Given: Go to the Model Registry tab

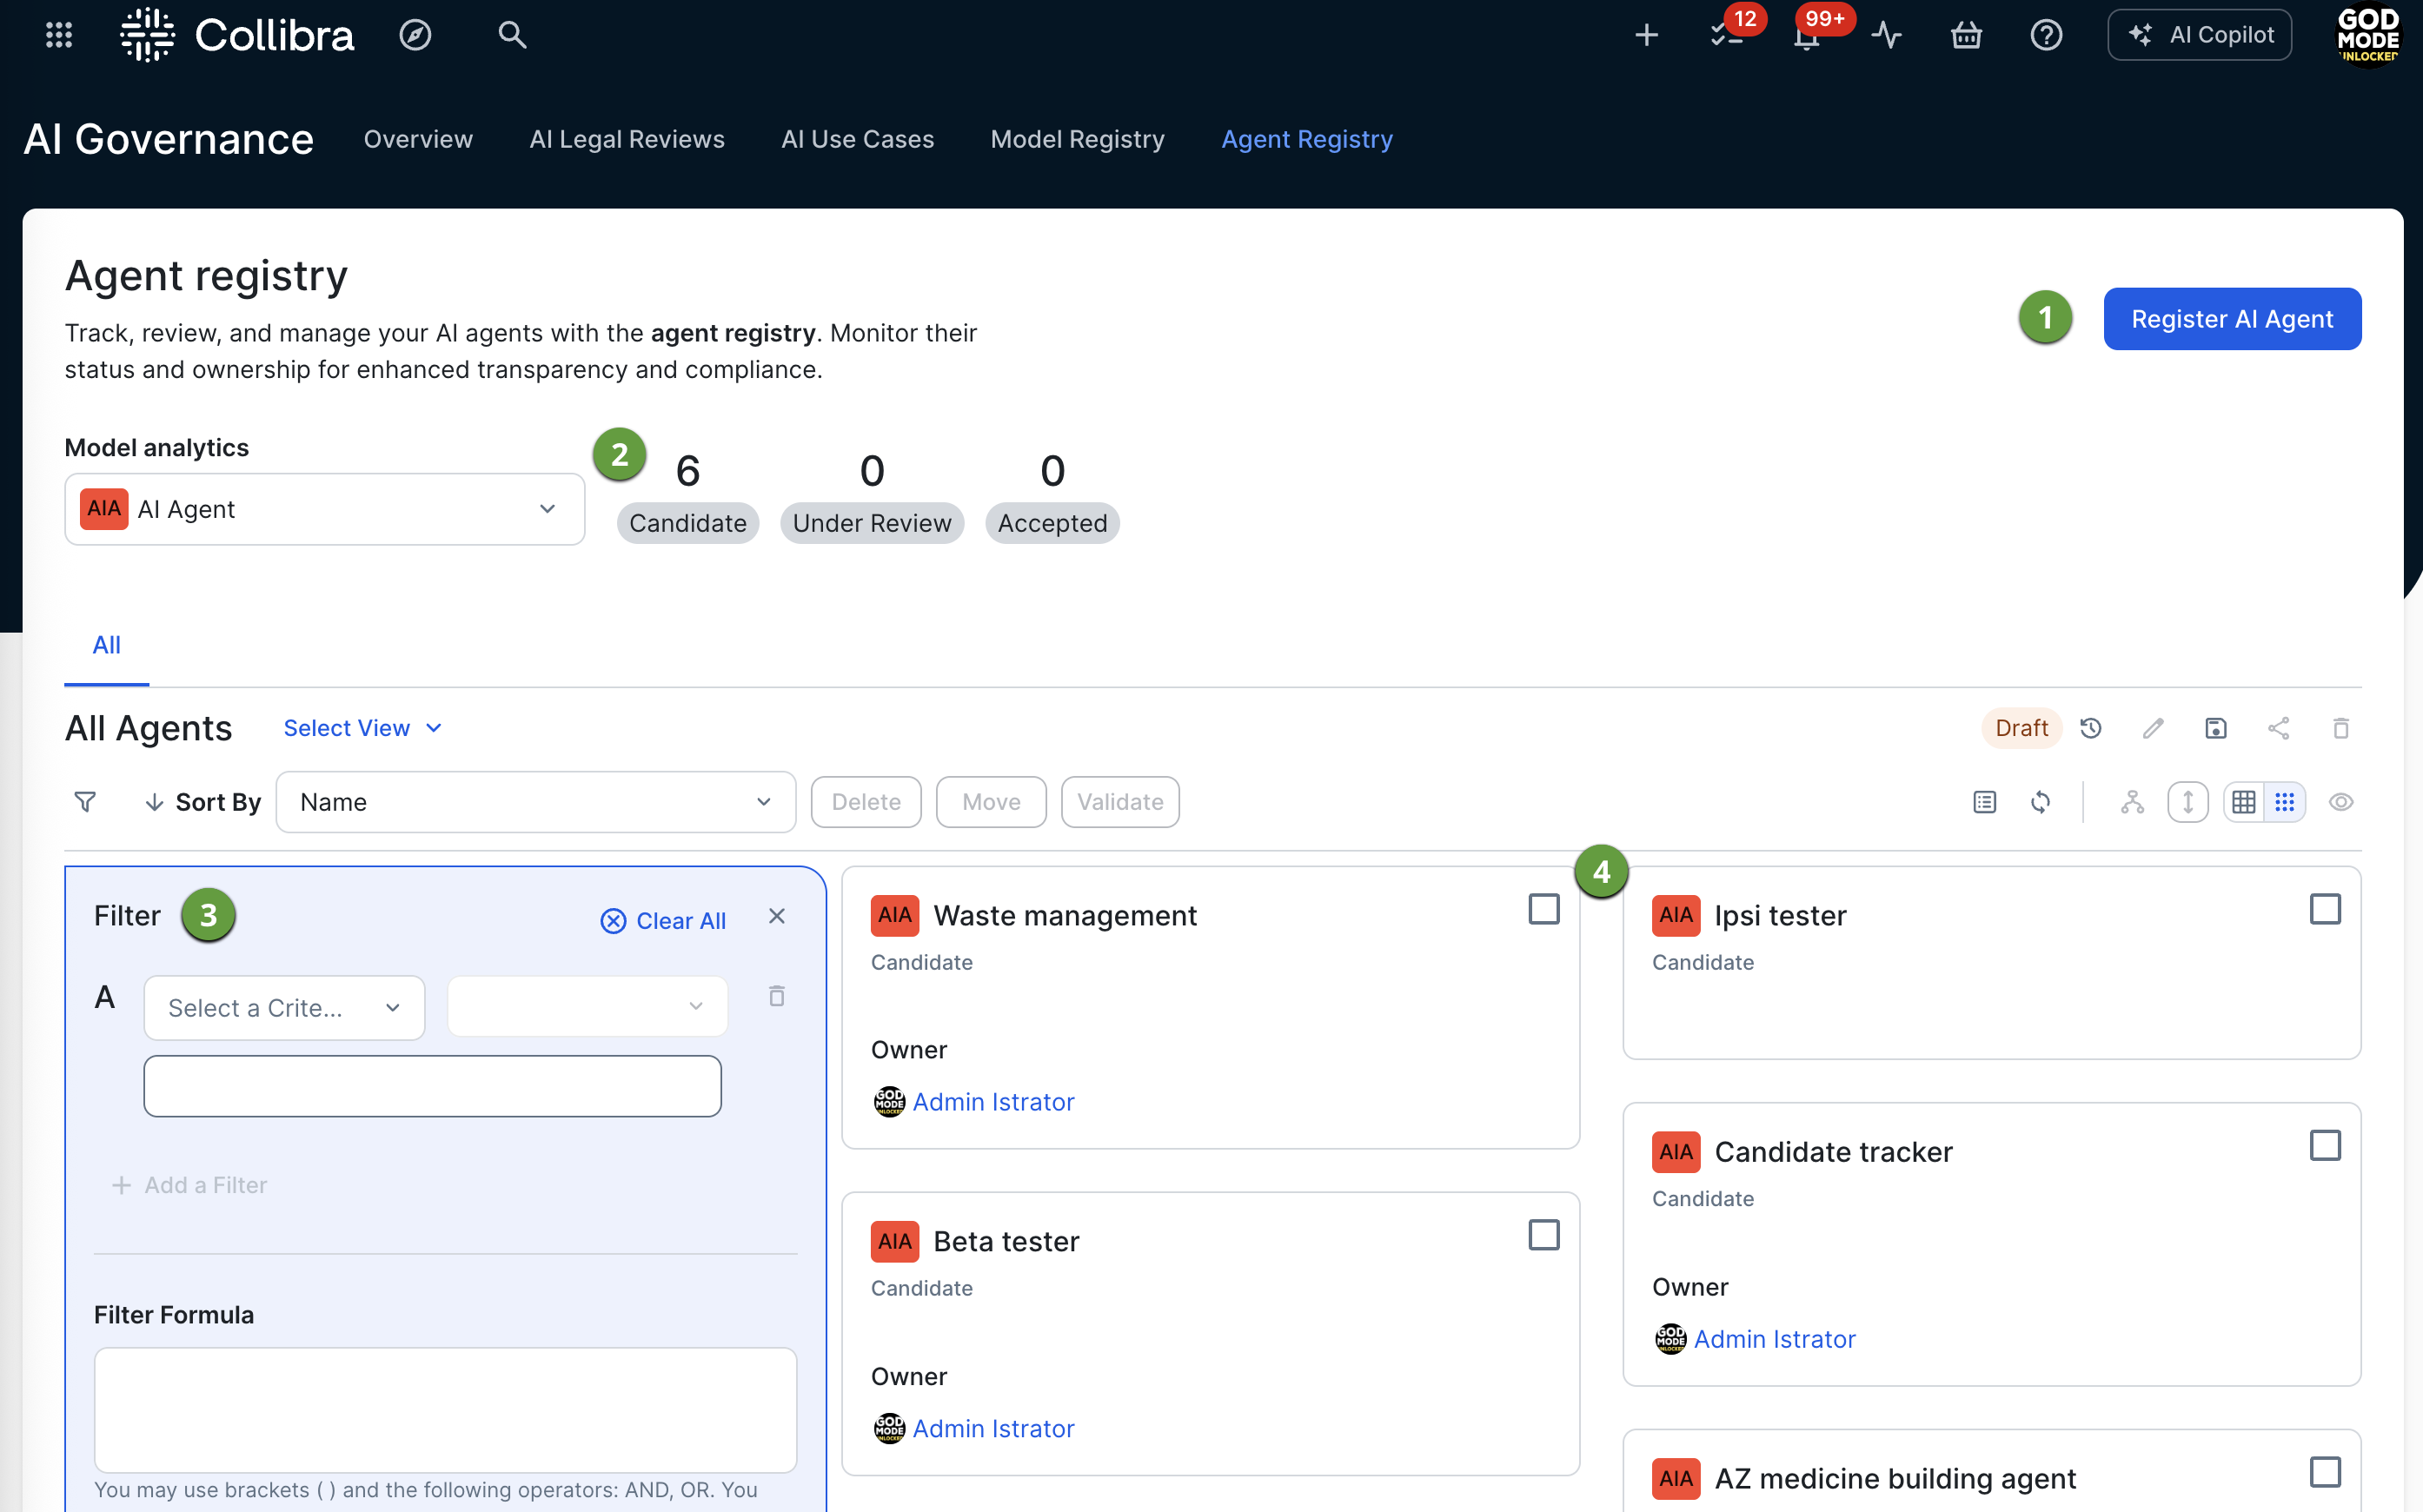Looking at the screenshot, I should click(x=1077, y=139).
